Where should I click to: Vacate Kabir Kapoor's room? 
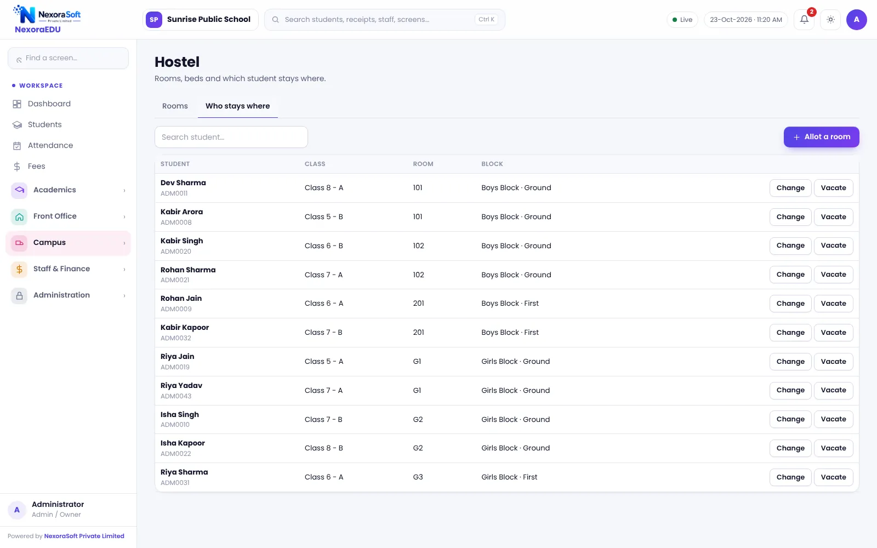pyautogui.click(x=833, y=333)
